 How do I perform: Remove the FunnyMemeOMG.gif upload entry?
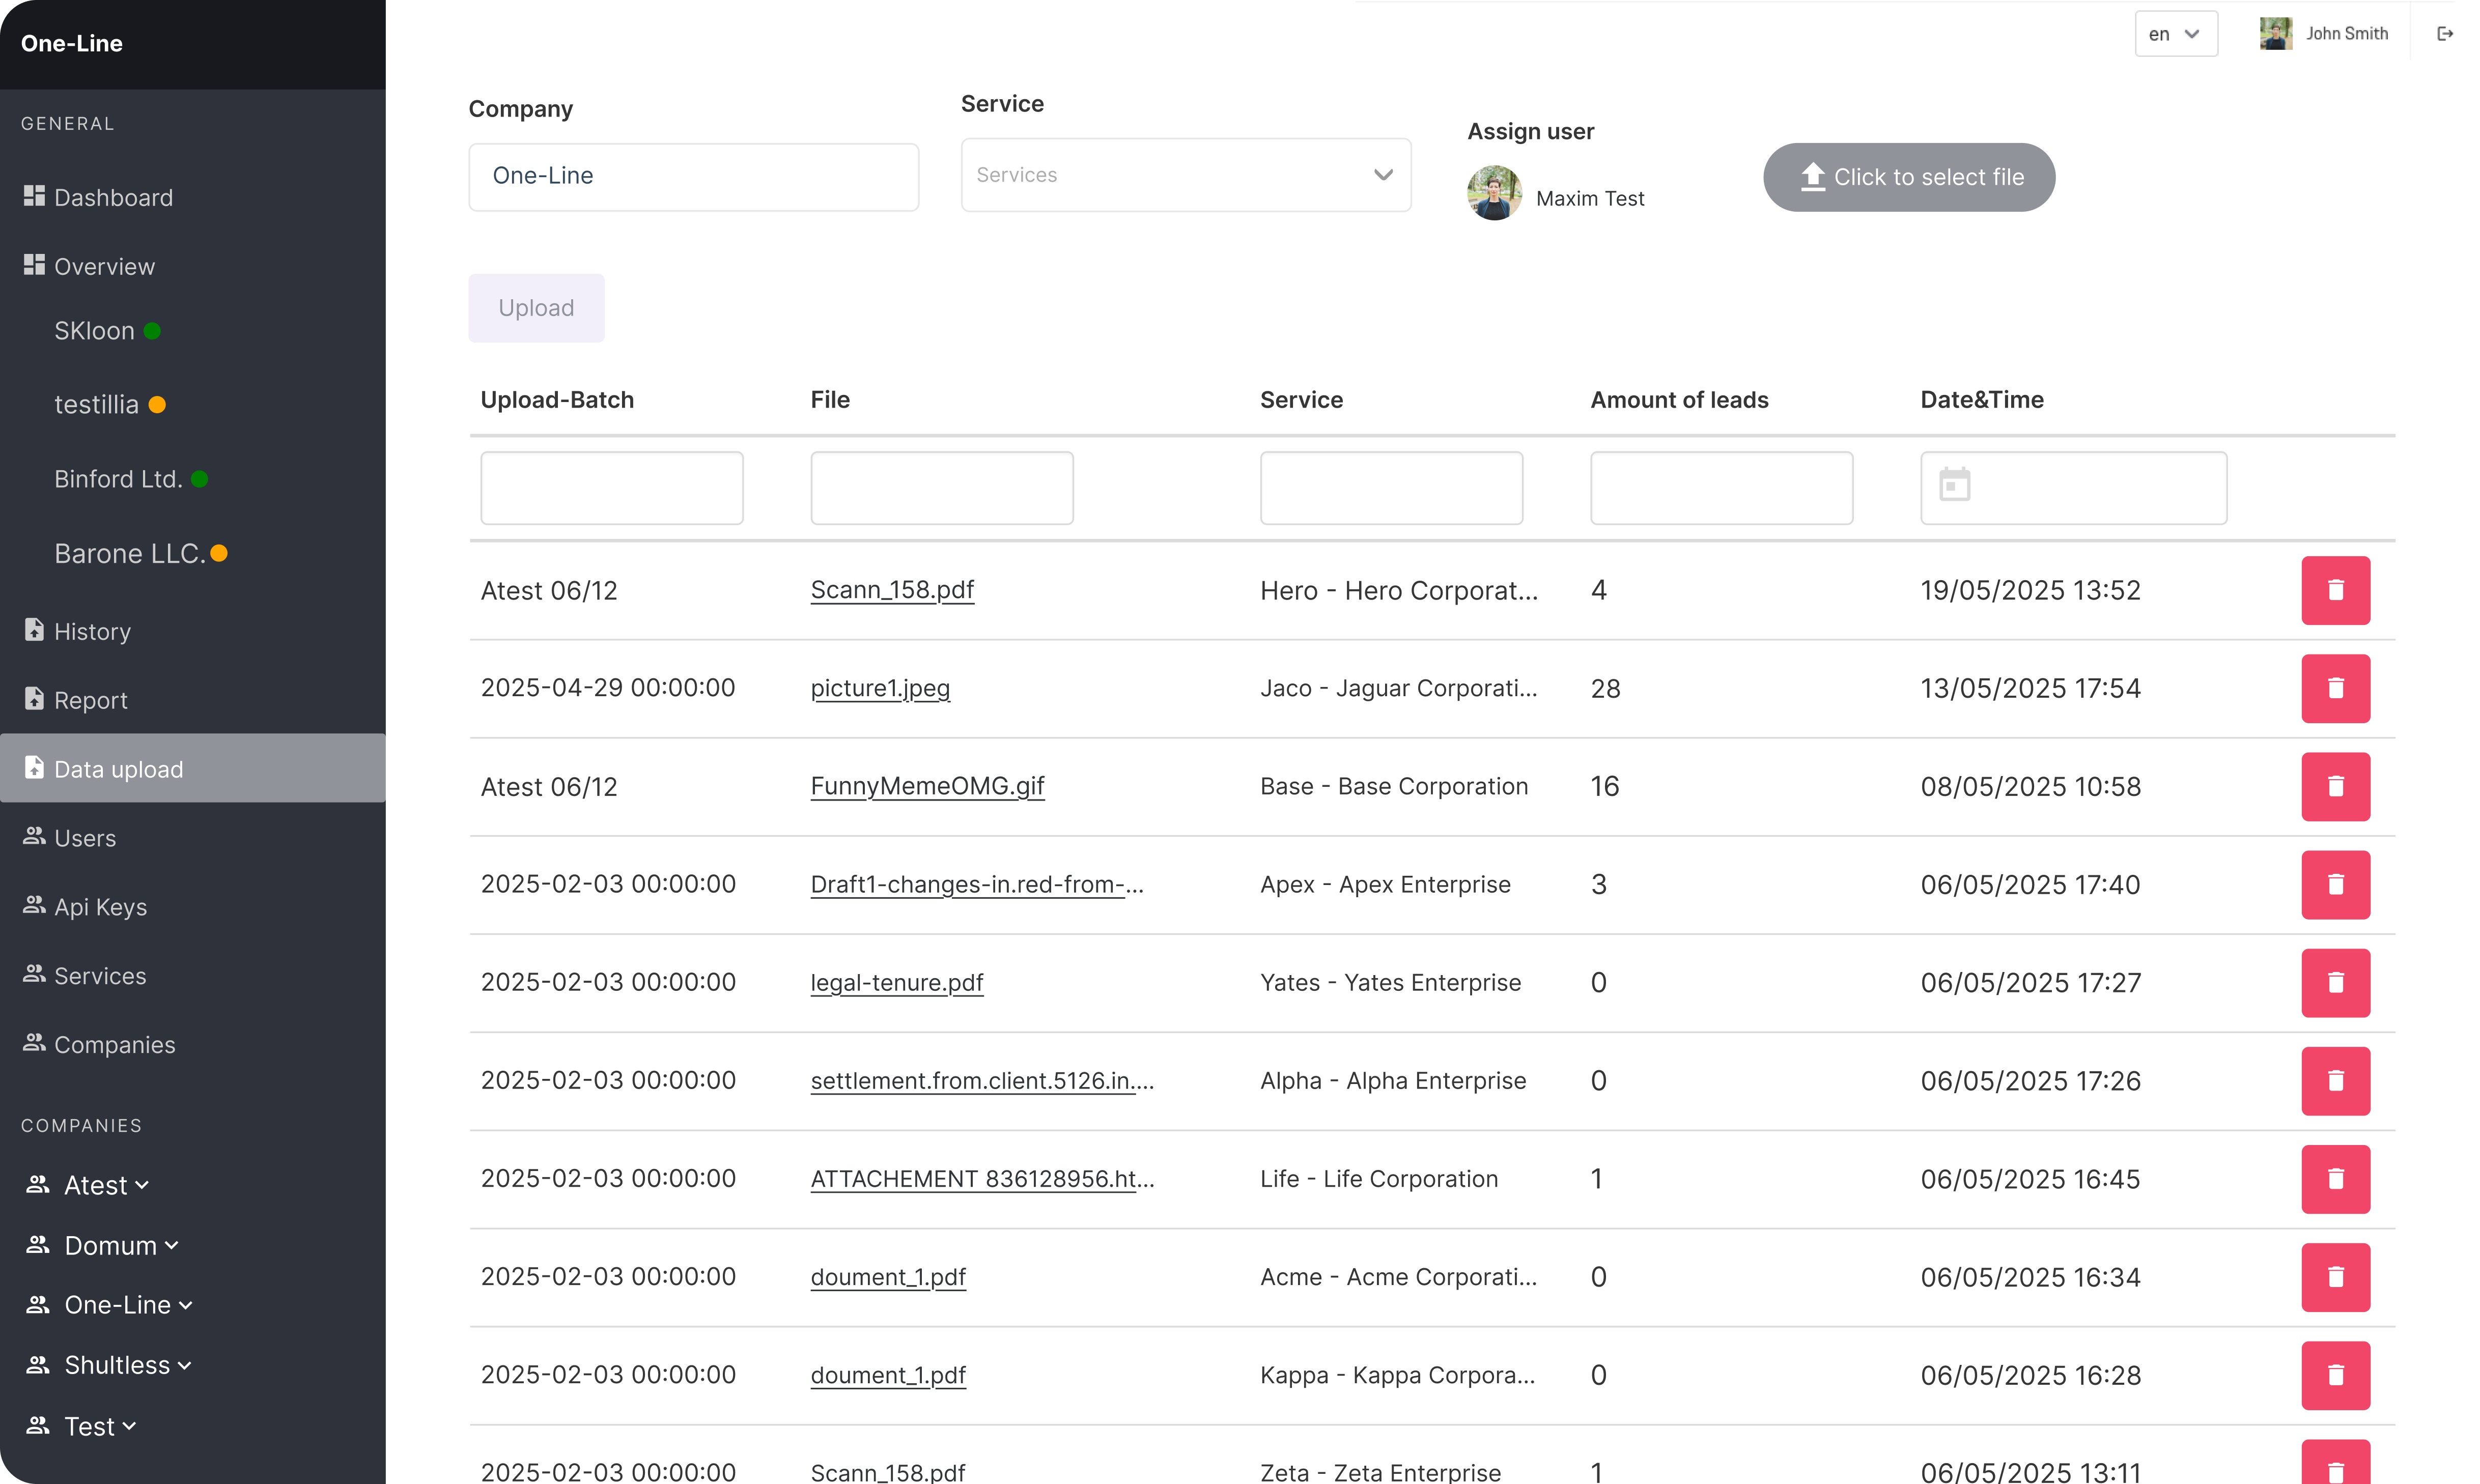pos(2335,786)
